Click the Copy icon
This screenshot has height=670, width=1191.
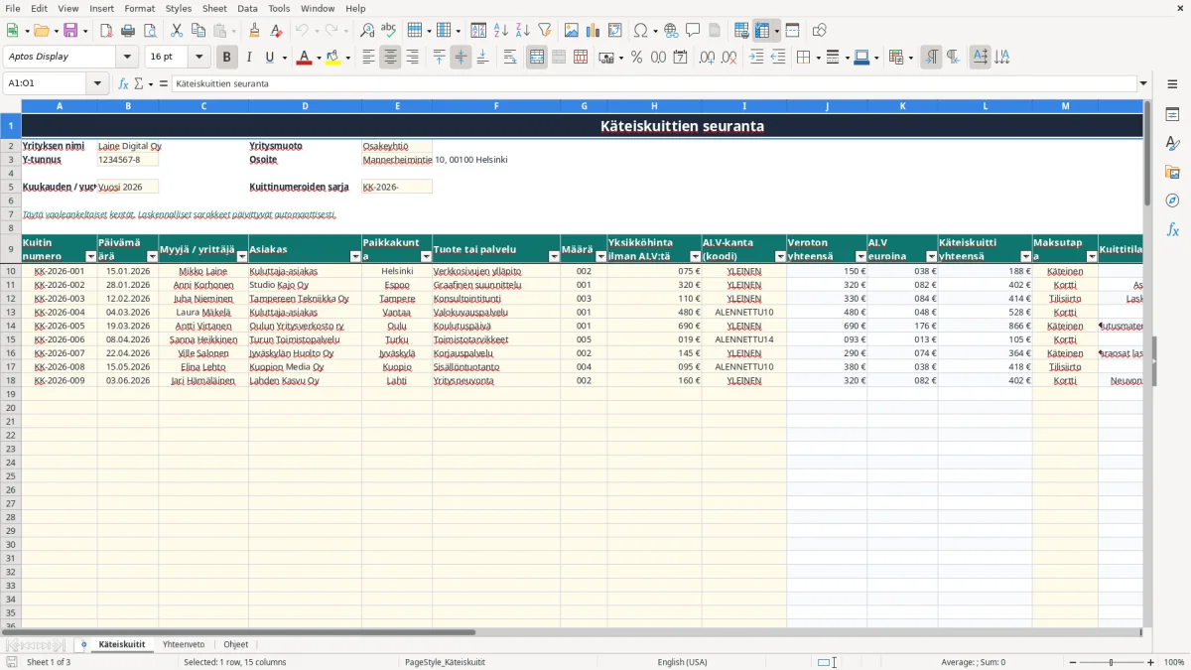click(x=198, y=31)
